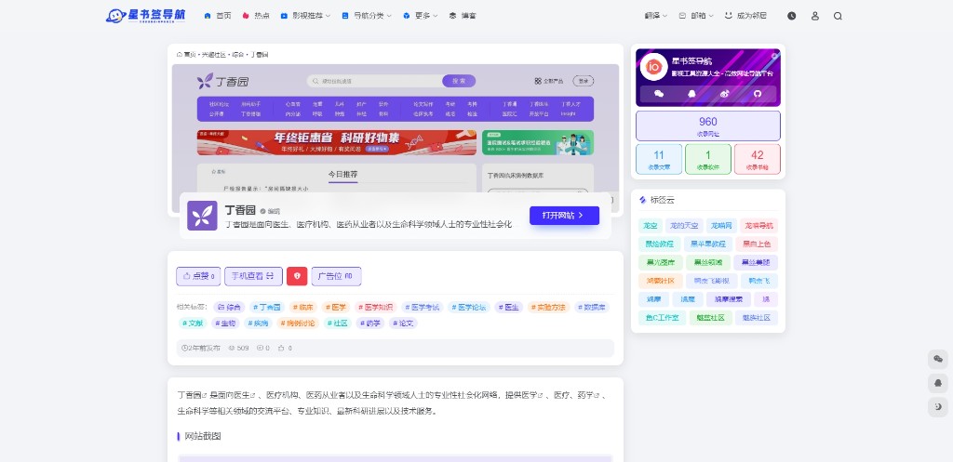The width and height of the screenshot is (953, 462).
Task: Expand the 影视推荐 dropdown menu
Action: tap(305, 16)
